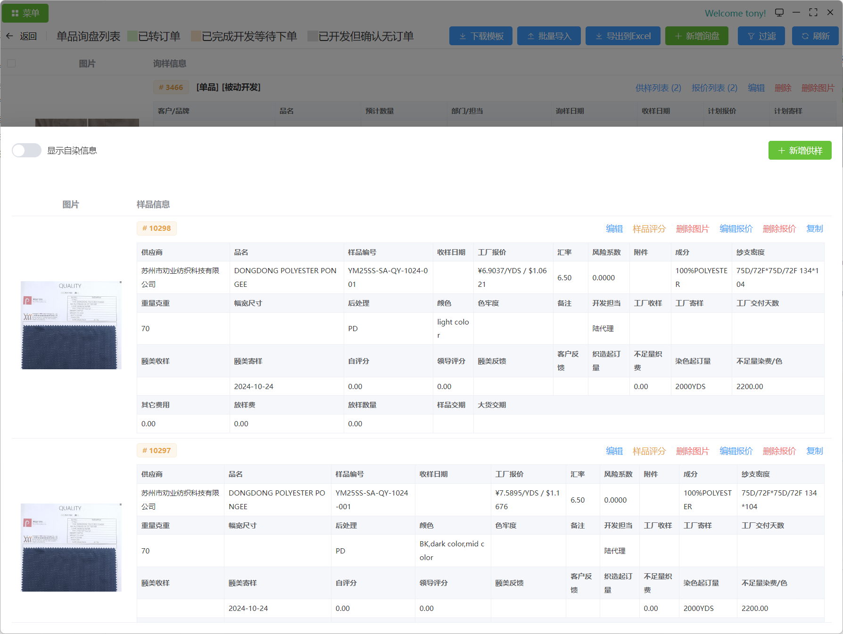Image resolution: width=843 pixels, height=634 pixels.
Task: Open 供样列表 (2) link
Action: [x=658, y=88]
